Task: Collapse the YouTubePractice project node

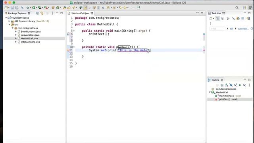Action: tap(6, 17)
